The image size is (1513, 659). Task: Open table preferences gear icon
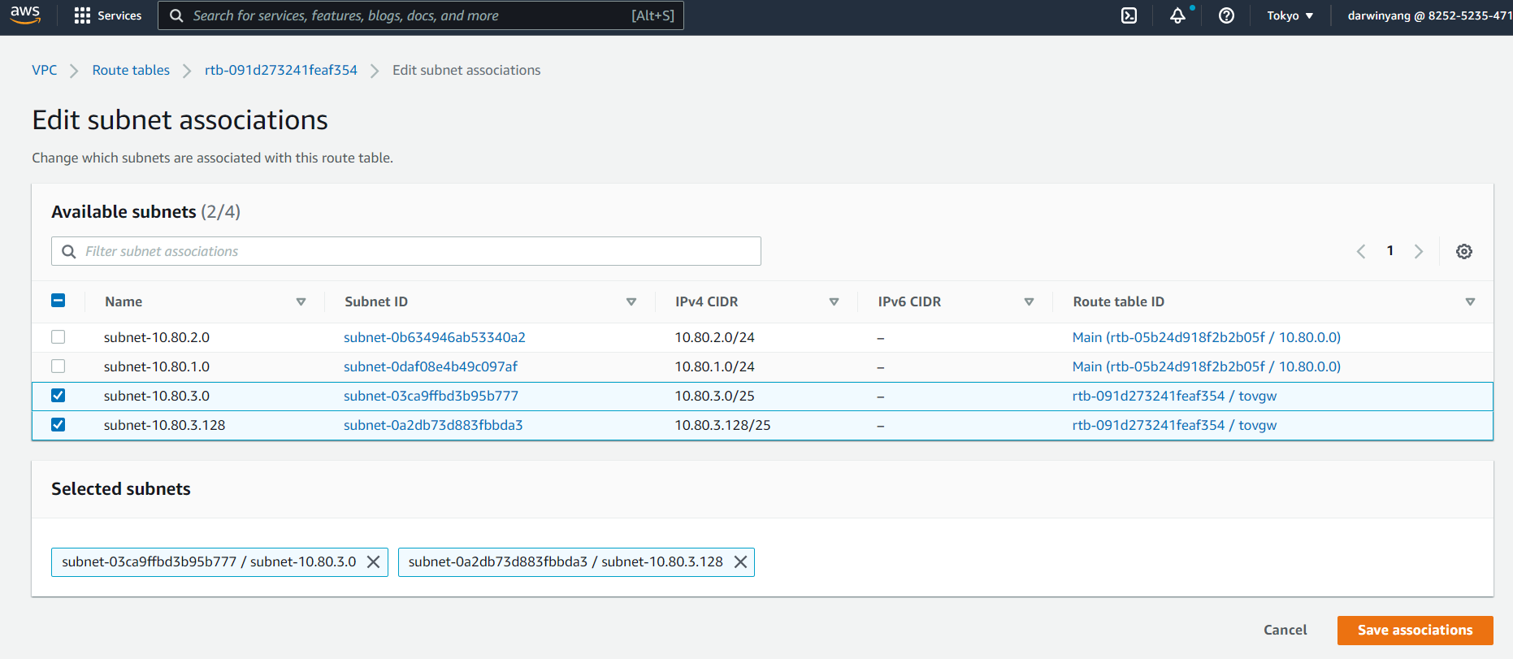point(1463,252)
